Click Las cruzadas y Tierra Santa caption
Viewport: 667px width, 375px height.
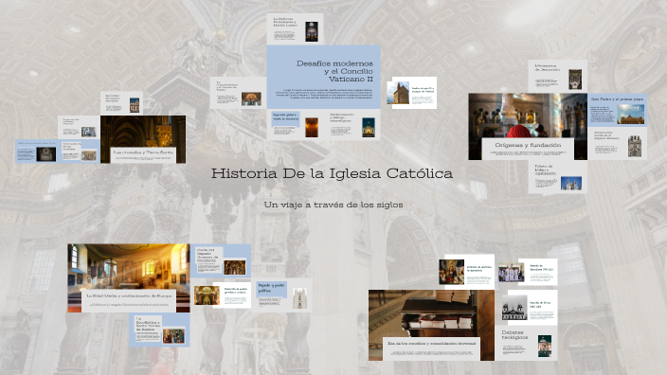[x=143, y=155]
